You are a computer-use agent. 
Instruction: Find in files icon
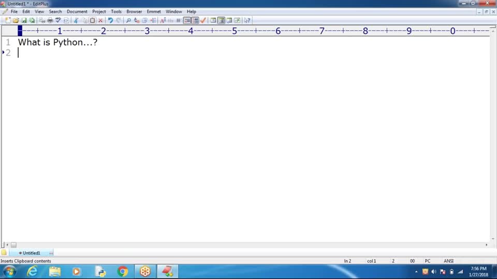pos(144,21)
